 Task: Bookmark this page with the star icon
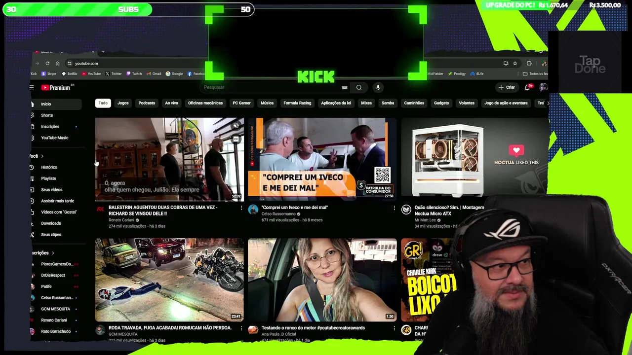(515, 63)
